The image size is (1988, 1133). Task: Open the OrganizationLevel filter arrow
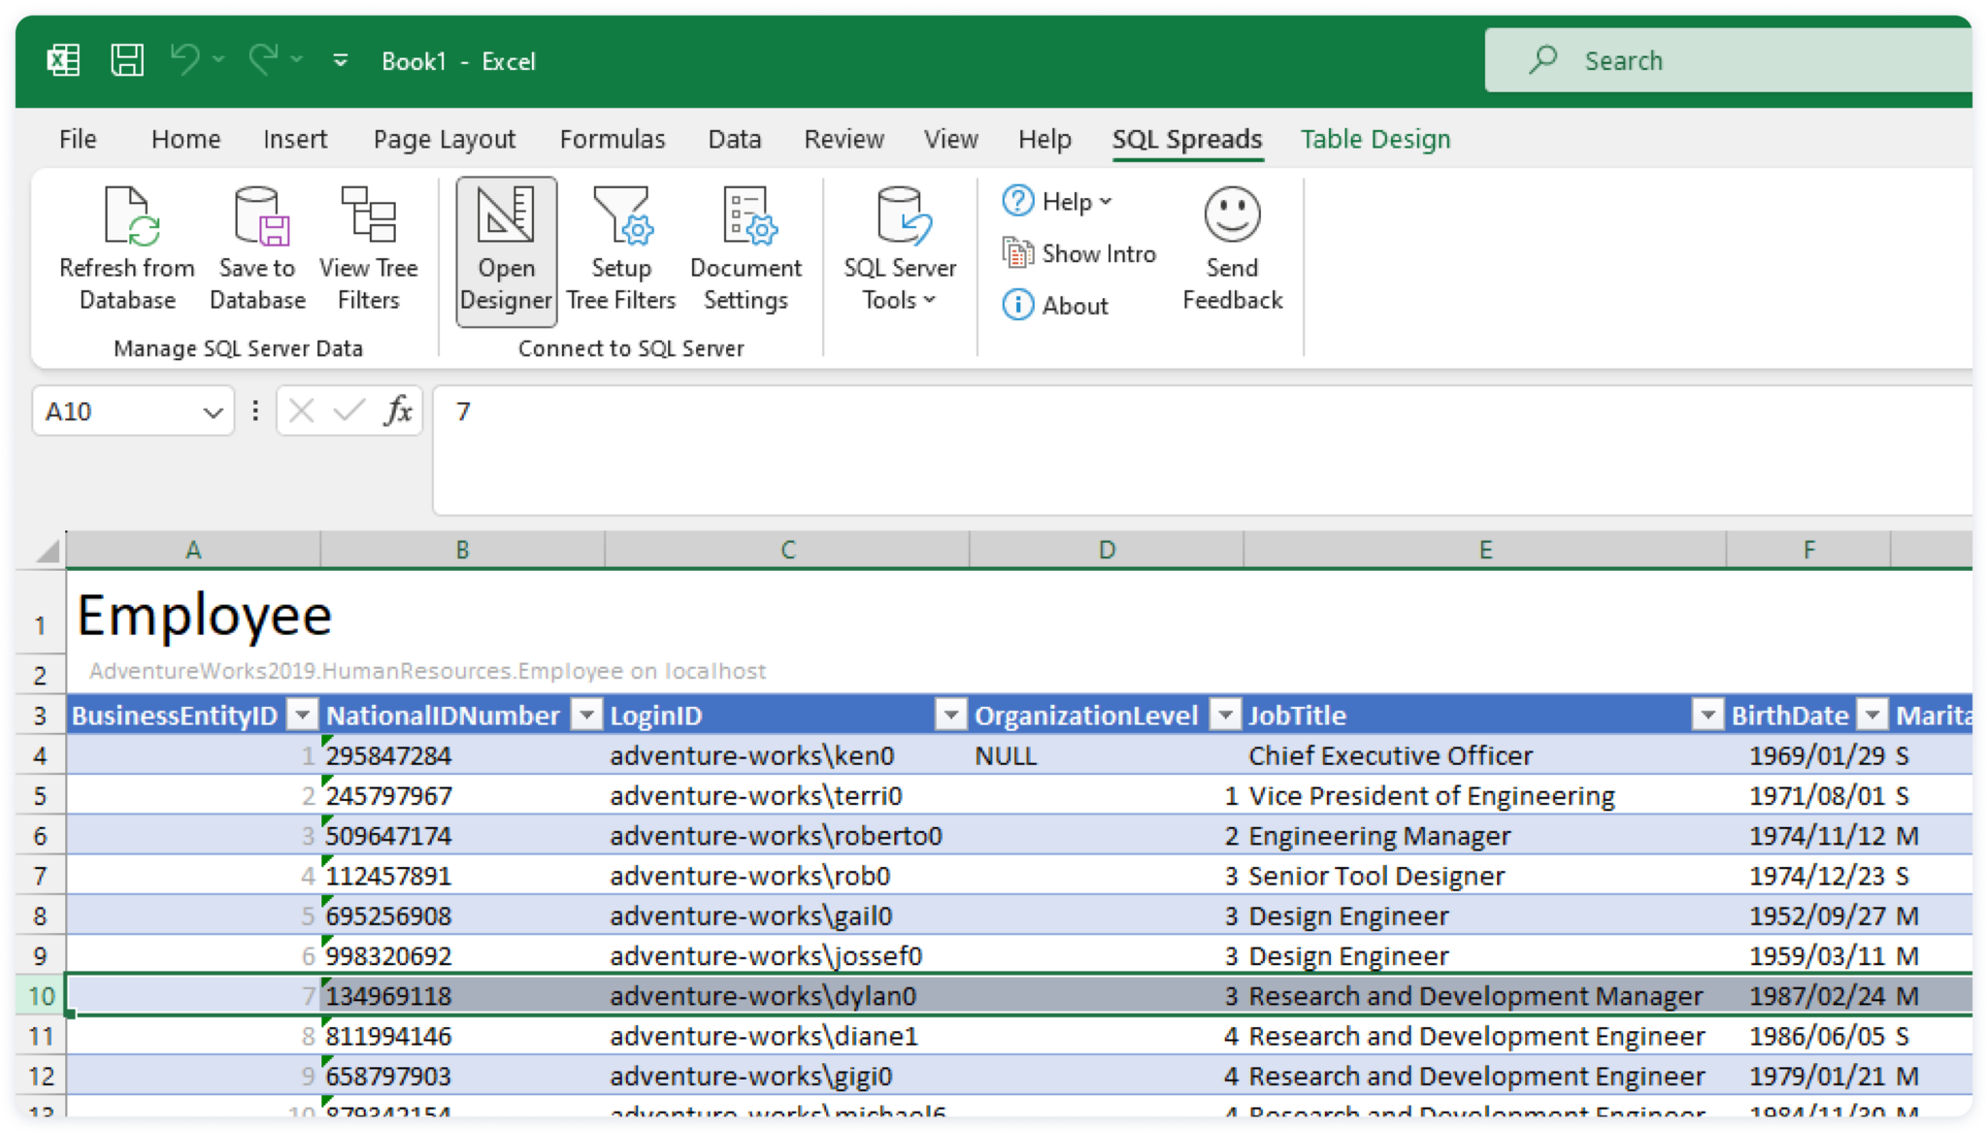click(x=1226, y=716)
